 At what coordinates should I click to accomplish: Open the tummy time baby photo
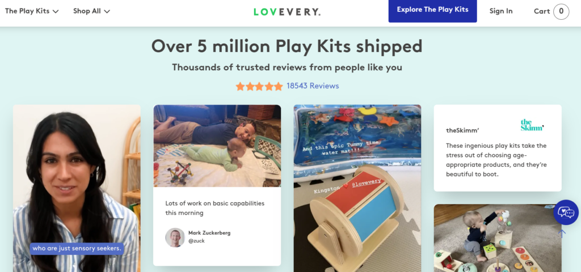pyautogui.click(x=217, y=146)
